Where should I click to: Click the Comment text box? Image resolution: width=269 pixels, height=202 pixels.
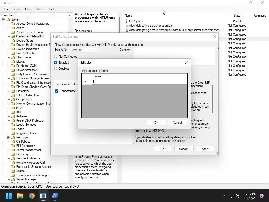pyautogui.click(x=174, y=56)
